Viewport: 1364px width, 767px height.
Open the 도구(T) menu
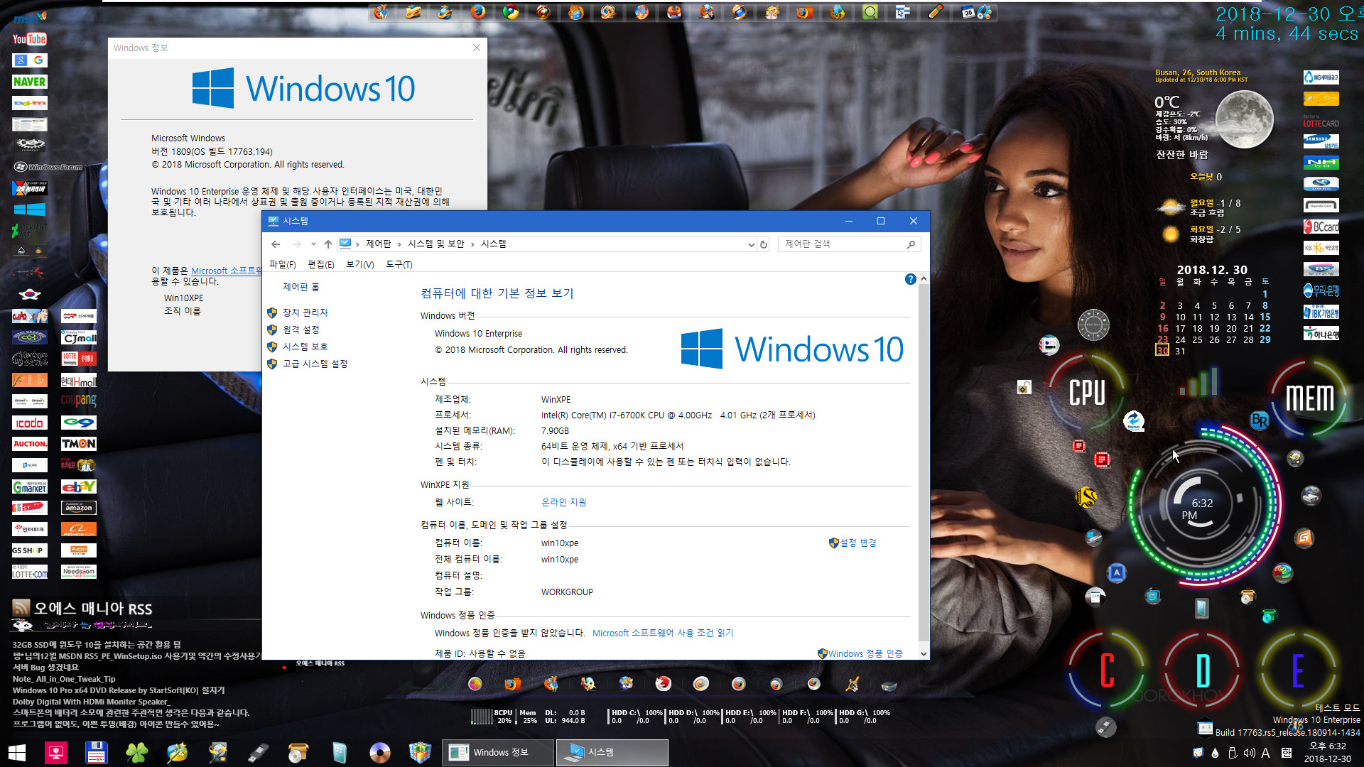[399, 264]
